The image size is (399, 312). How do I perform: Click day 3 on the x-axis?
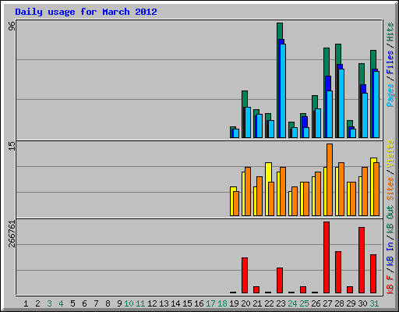49,303
